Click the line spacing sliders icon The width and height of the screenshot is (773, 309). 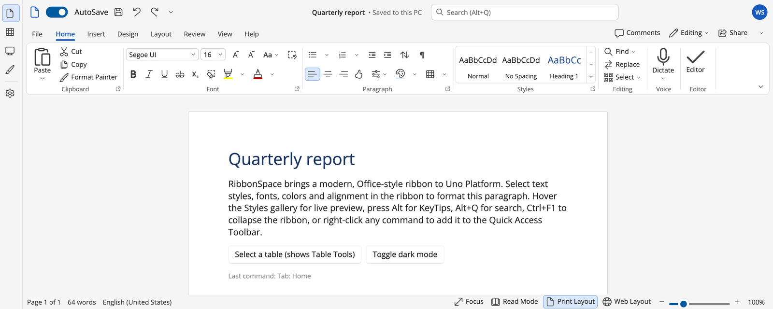coord(376,74)
